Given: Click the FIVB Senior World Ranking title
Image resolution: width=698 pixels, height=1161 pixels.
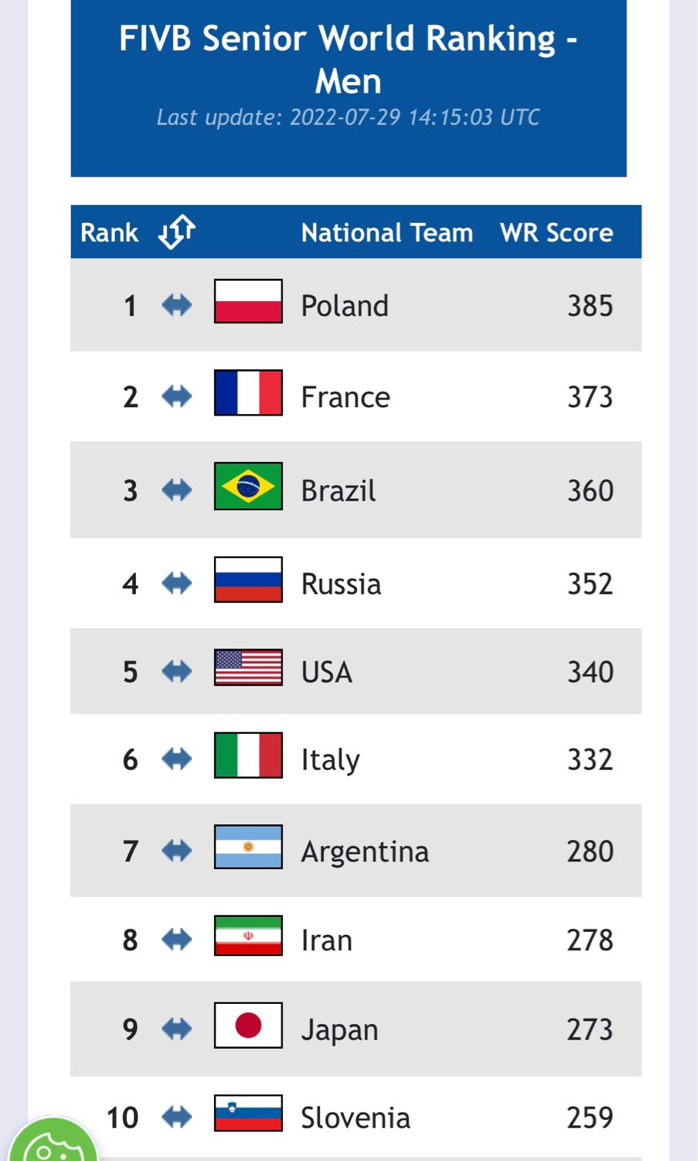Looking at the screenshot, I should tap(349, 60).
